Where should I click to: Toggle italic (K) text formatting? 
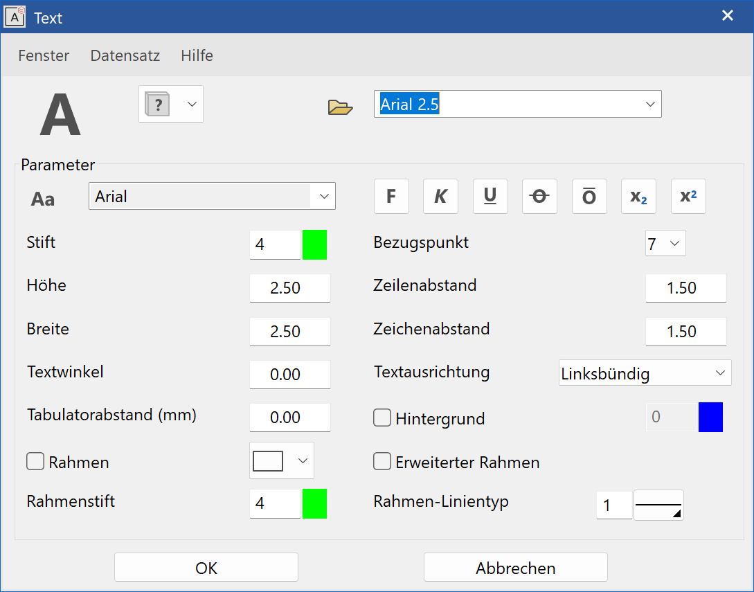[440, 196]
